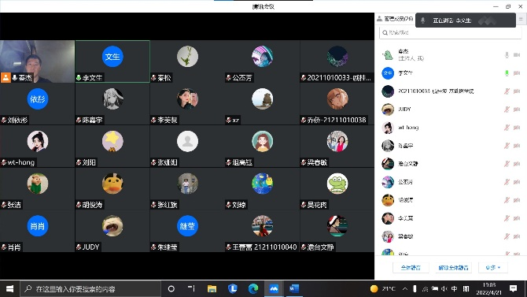Launch Microsoft Edge from taskbar
This screenshot has height=297, width=527.
point(253,289)
